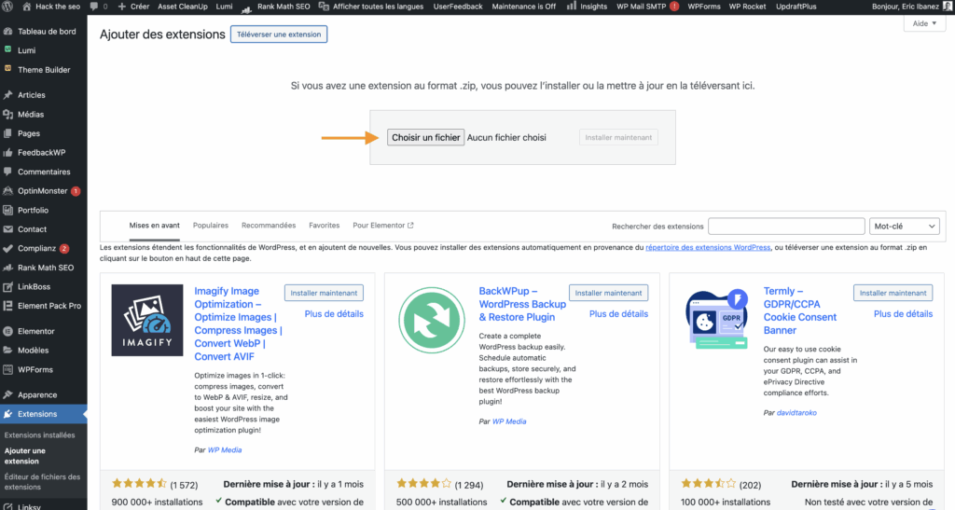Open UpdraftPlus in the admin bar
The width and height of the screenshot is (955, 510).
(x=796, y=7)
